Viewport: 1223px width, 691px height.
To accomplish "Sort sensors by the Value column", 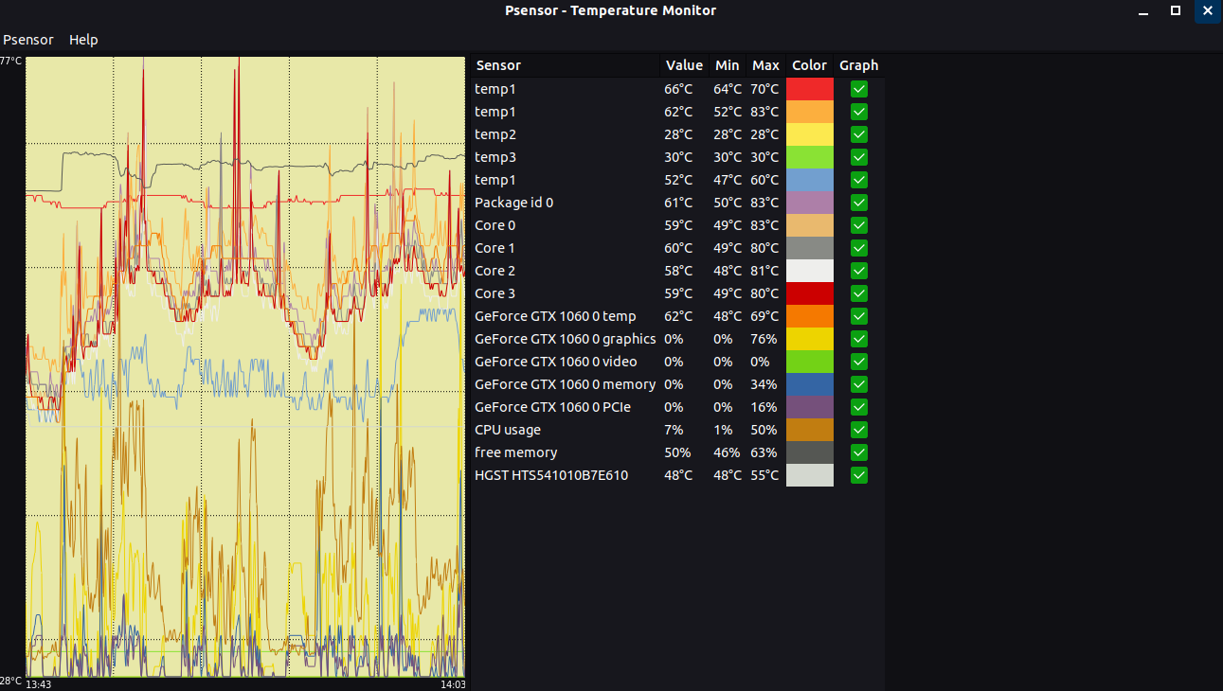I will point(684,65).
